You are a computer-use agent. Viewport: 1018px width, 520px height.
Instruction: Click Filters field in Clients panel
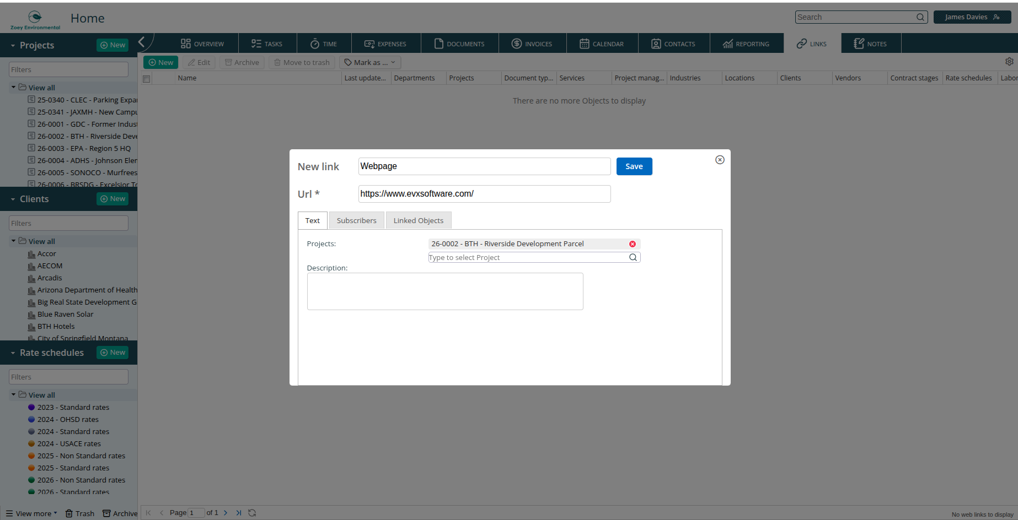coord(68,223)
